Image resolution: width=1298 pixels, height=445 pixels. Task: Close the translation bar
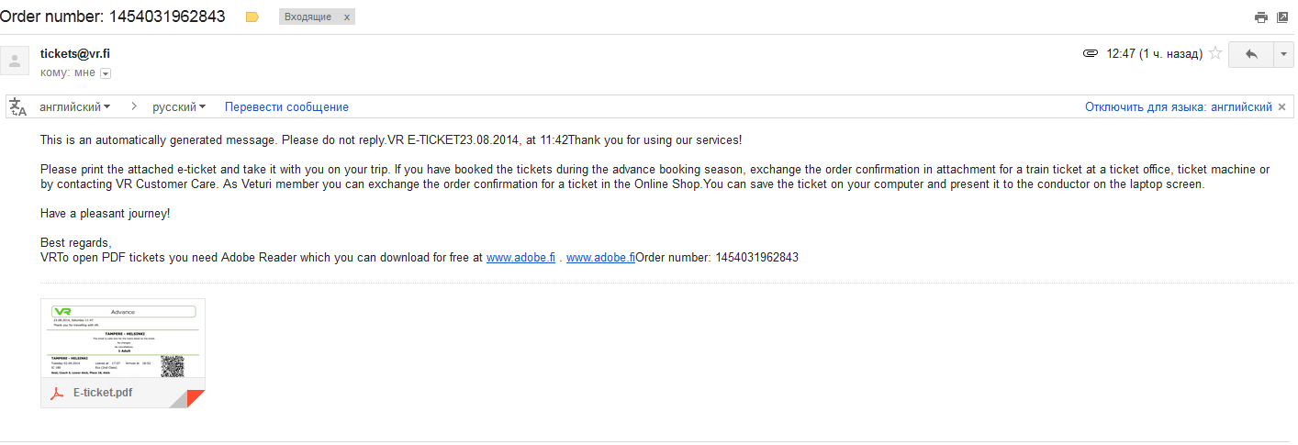[1282, 107]
